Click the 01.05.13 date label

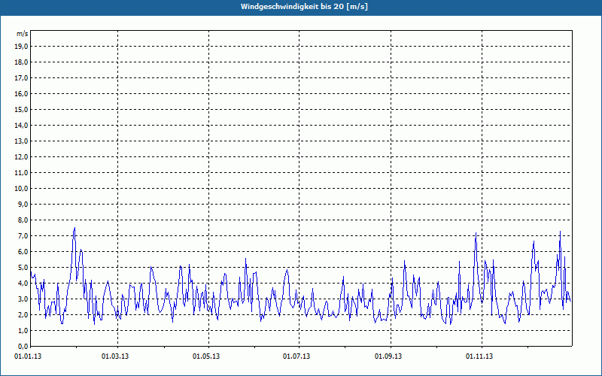206,356
